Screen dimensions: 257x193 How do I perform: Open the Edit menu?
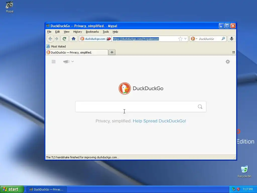pos(57,32)
